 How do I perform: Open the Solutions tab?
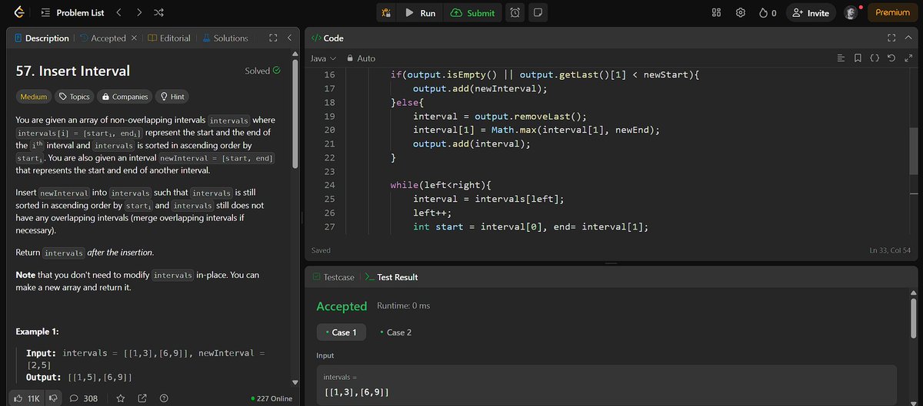[x=225, y=38]
